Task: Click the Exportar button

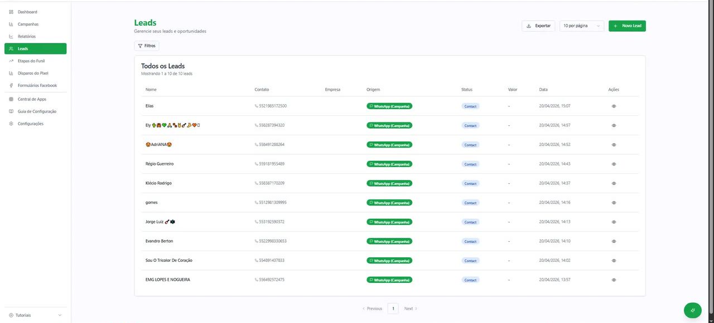Action: pos(538,26)
